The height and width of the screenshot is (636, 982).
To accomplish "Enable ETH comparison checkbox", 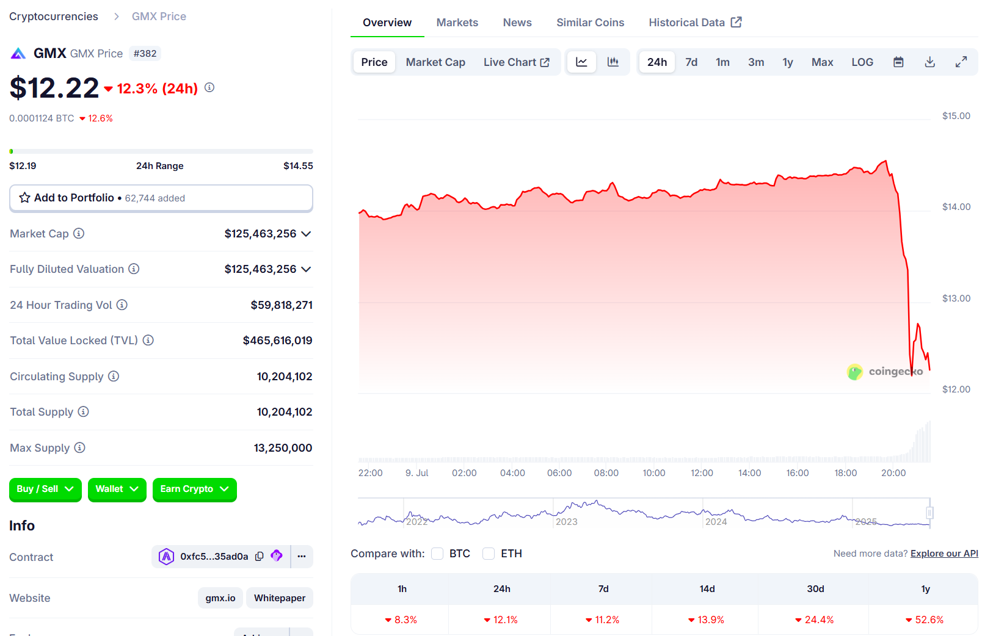I will click(x=489, y=554).
